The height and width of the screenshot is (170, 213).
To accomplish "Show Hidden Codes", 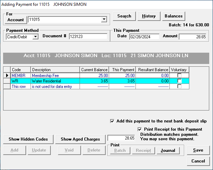I will 28,139.
